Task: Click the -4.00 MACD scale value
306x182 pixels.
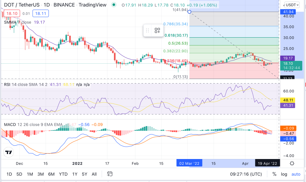Action: (x=289, y=156)
